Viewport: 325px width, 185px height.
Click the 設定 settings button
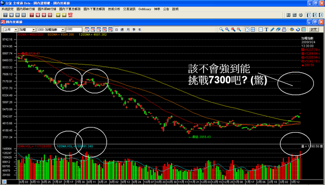tap(314, 29)
